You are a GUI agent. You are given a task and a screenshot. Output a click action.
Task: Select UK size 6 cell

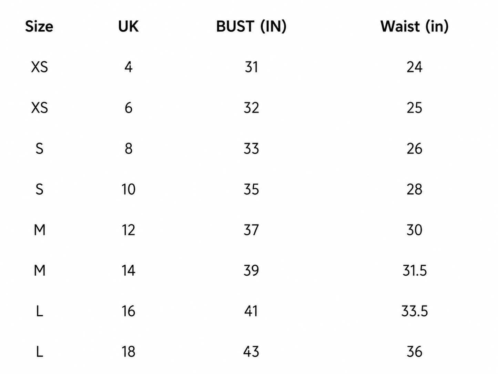tap(128, 108)
